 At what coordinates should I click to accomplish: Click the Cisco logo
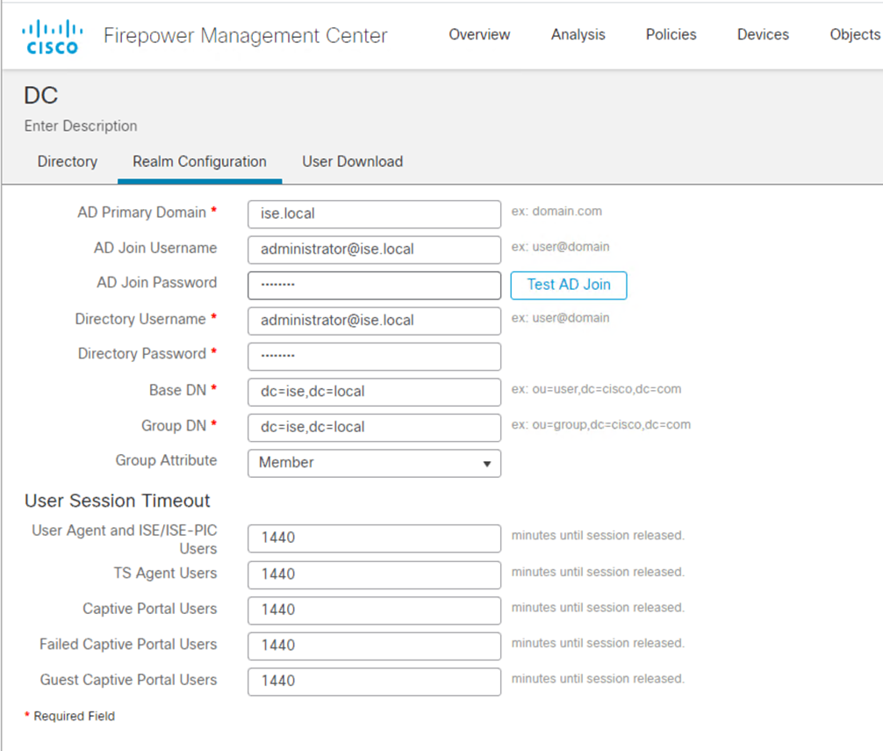click(53, 37)
